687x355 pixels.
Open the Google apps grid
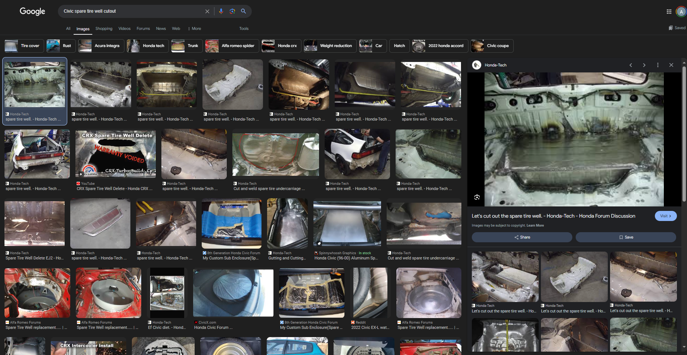click(669, 12)
